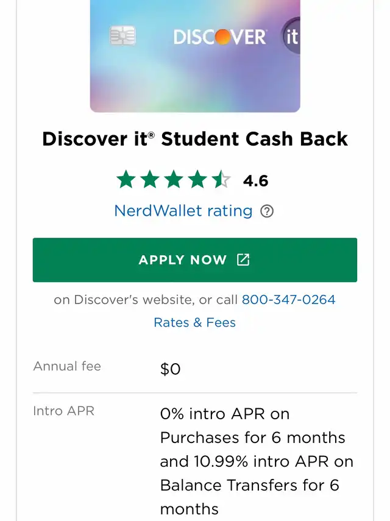Click the 4.6 rating number

255,181
